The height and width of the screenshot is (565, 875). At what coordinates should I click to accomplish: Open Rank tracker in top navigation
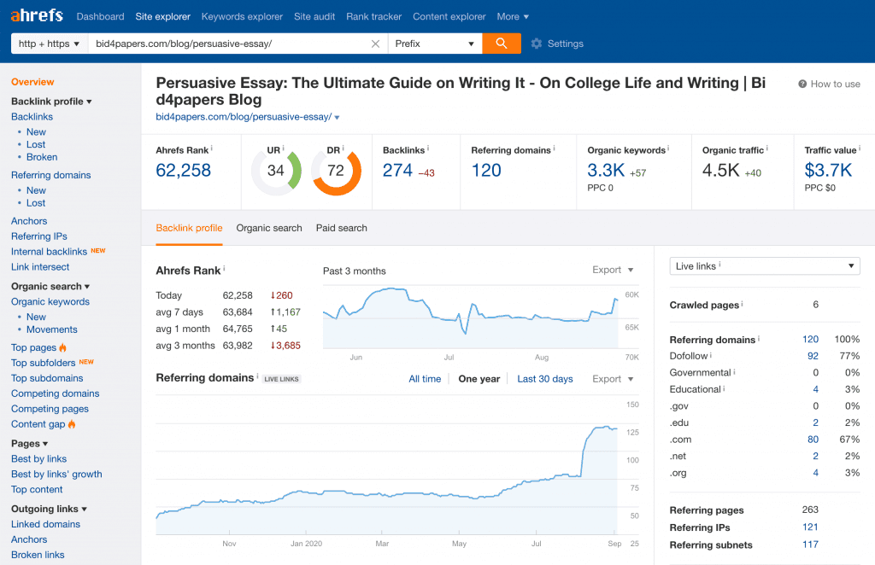pyautogui.click(x=374, y=17)
